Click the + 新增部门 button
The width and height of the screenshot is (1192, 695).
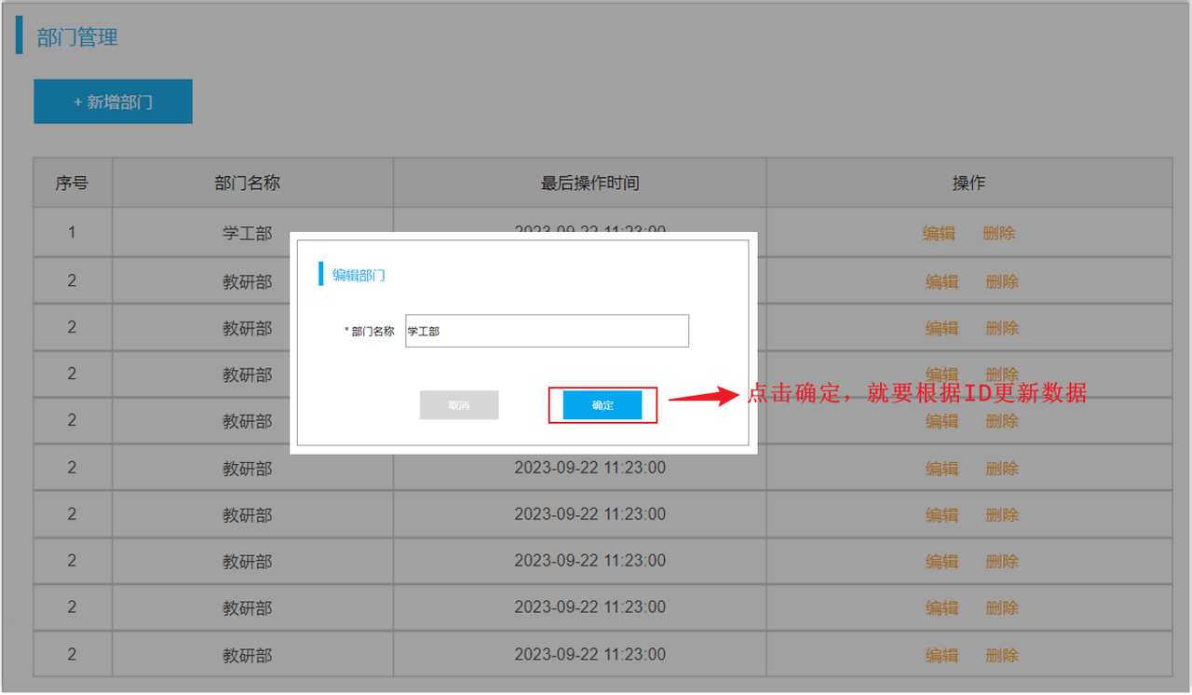(113, 102)
